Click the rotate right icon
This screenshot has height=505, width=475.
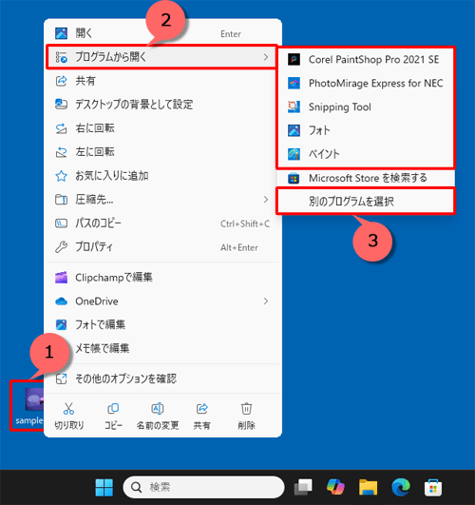(x=61, y=128)
